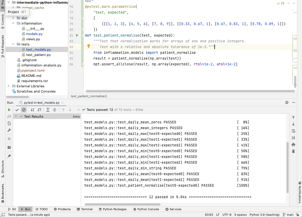Print the test results output
This screenshot has height=217, width=302.
(293, 144)
